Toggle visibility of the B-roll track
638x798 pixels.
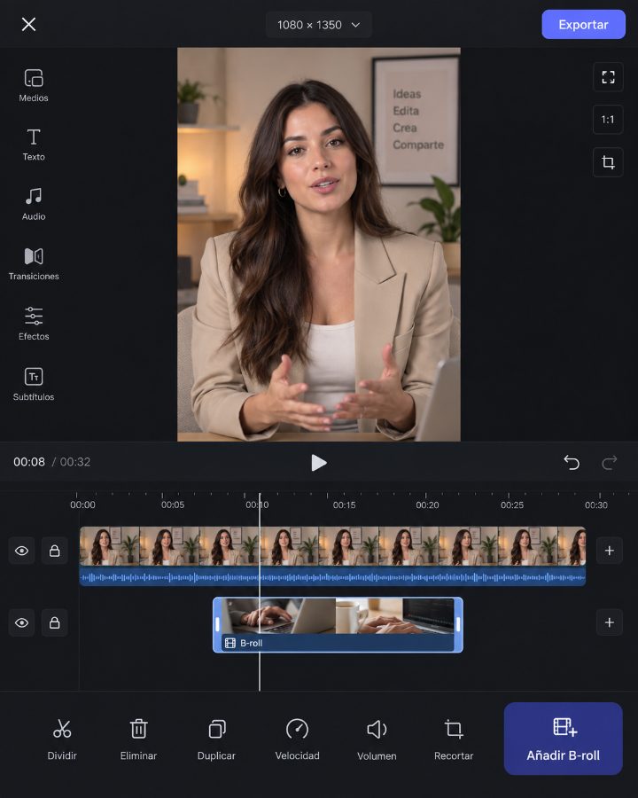(22, 623)
